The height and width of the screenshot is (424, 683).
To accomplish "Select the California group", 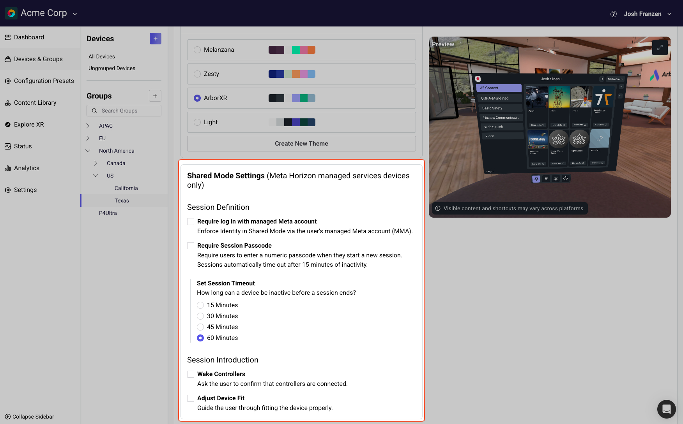I will click(x=126, y=188).
